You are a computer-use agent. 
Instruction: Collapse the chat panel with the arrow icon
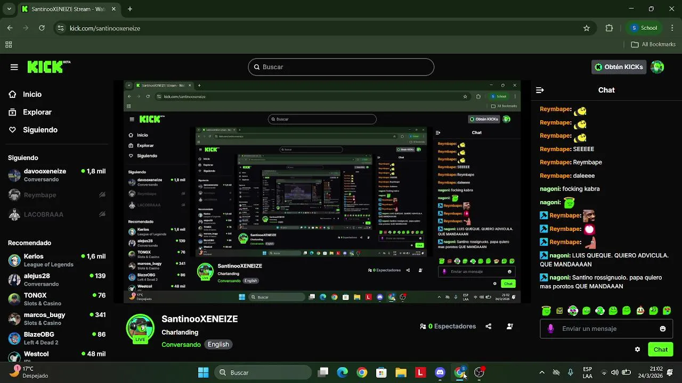point(540,90)
